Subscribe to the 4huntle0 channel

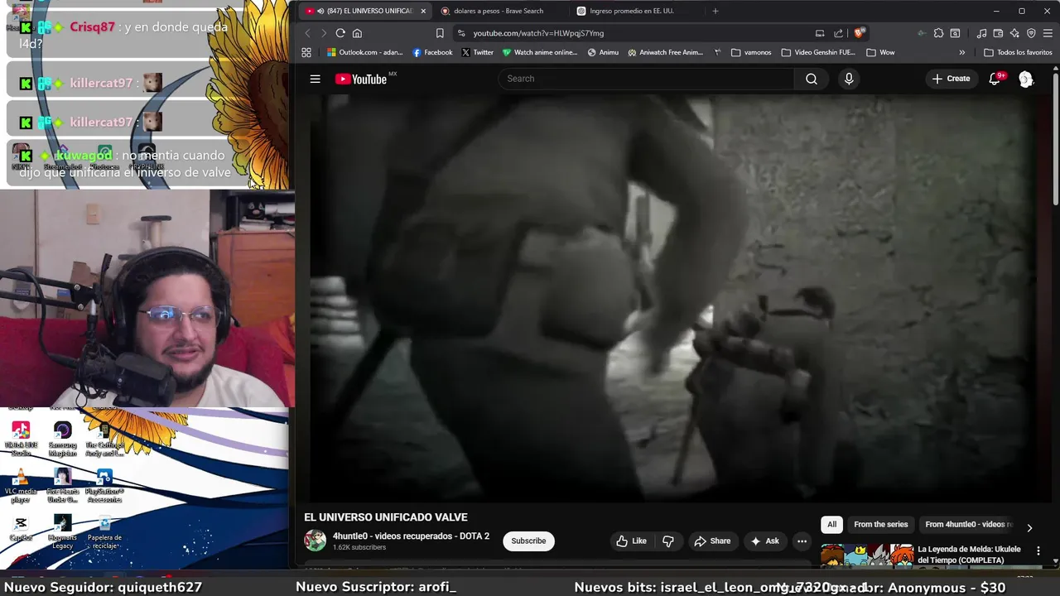528,541
